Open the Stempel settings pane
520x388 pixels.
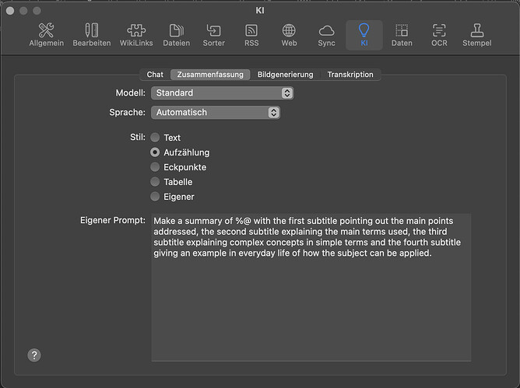(476, 35)
